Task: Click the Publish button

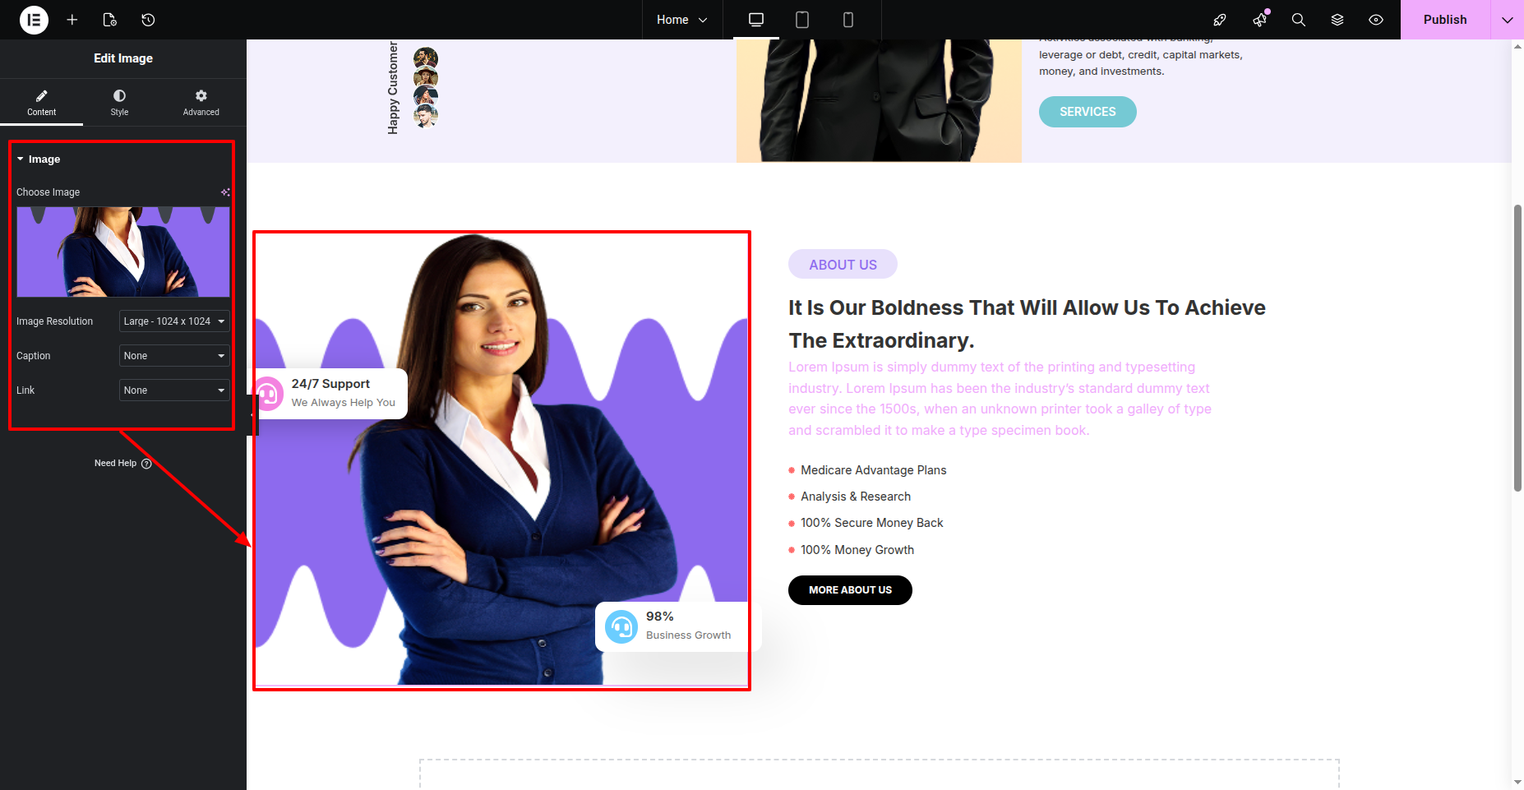Action: tap(1445, 20)
